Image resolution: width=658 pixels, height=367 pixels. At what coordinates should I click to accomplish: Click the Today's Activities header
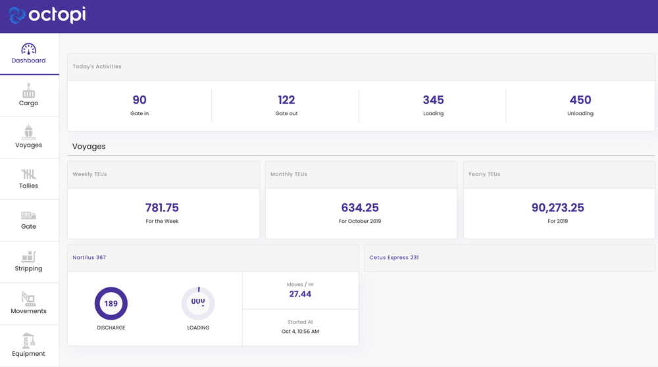[97, 66]
